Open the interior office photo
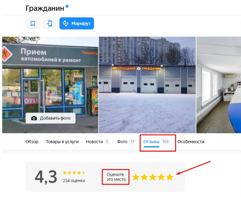Screen dimensions: 241x197 [x=219, y=85]
